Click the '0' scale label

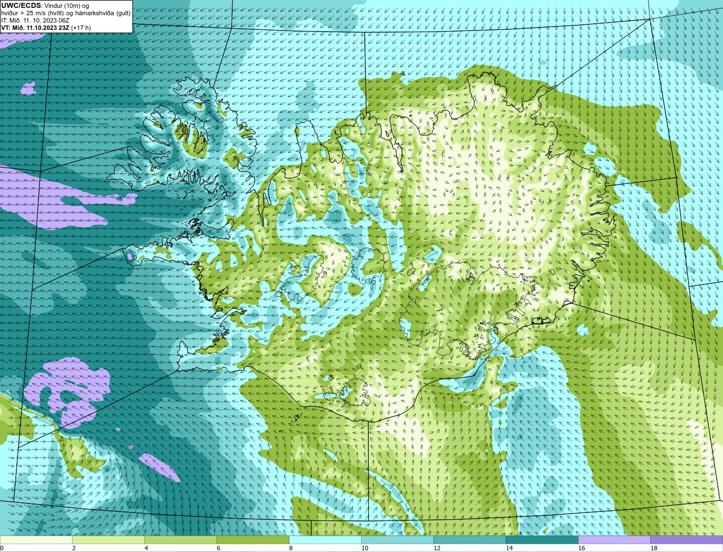pyautogui.click(x=2, y=548)
